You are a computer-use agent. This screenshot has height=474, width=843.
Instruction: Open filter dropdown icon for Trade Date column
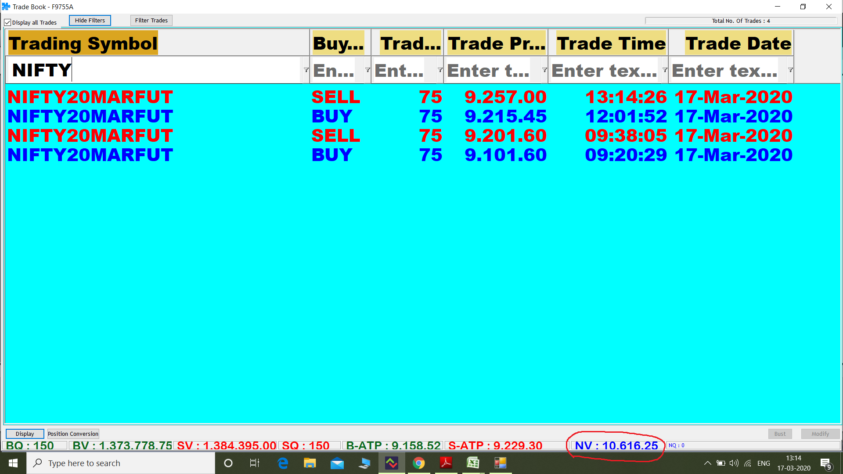[790, 70]
